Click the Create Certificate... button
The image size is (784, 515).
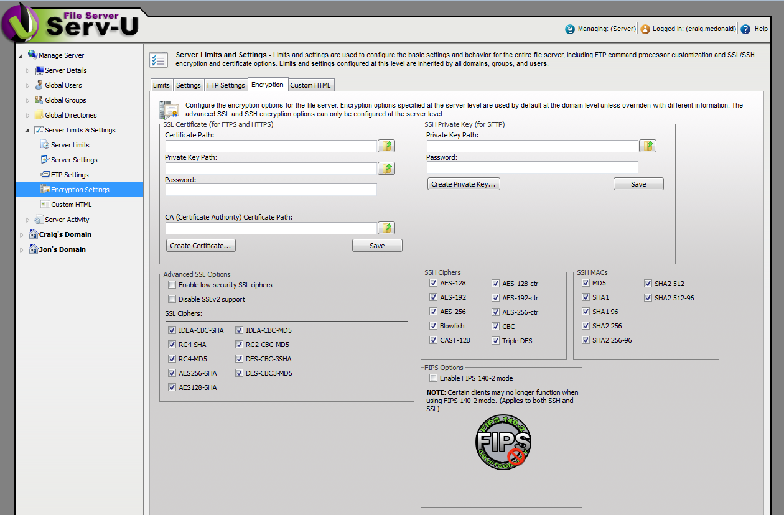(x=201, y=246)
